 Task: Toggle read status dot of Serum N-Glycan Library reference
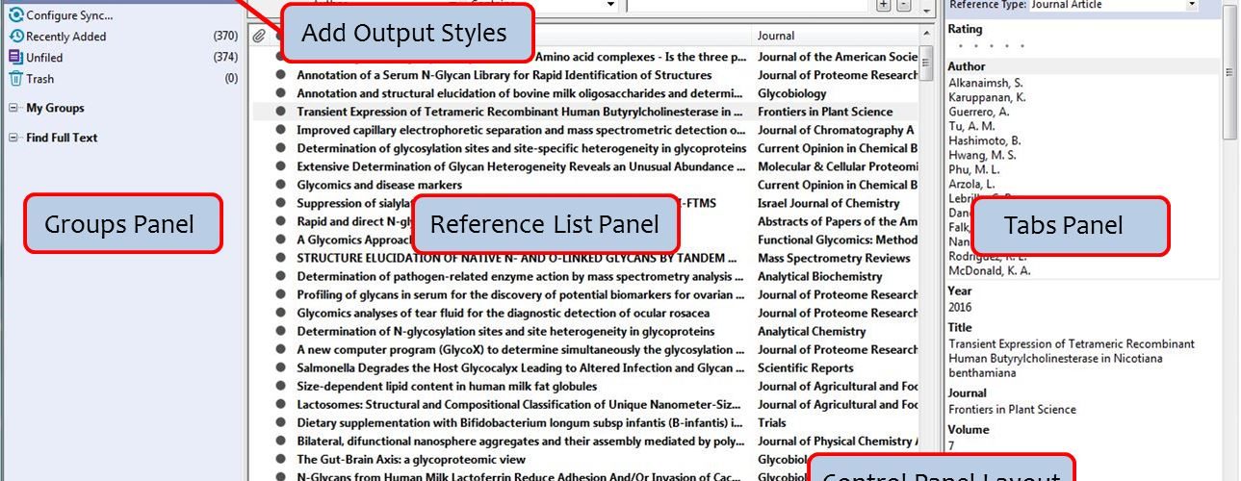(x=281, y=75)
